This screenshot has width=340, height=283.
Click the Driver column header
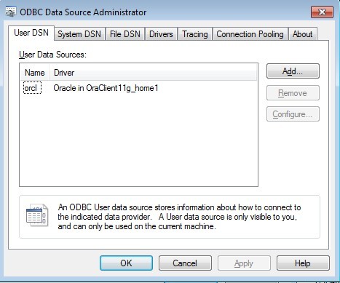153,73
